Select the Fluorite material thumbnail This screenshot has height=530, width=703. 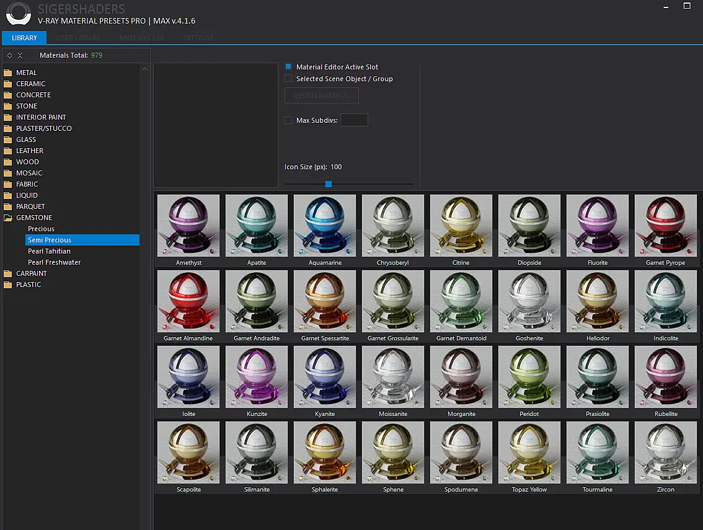tap(598, 226)
